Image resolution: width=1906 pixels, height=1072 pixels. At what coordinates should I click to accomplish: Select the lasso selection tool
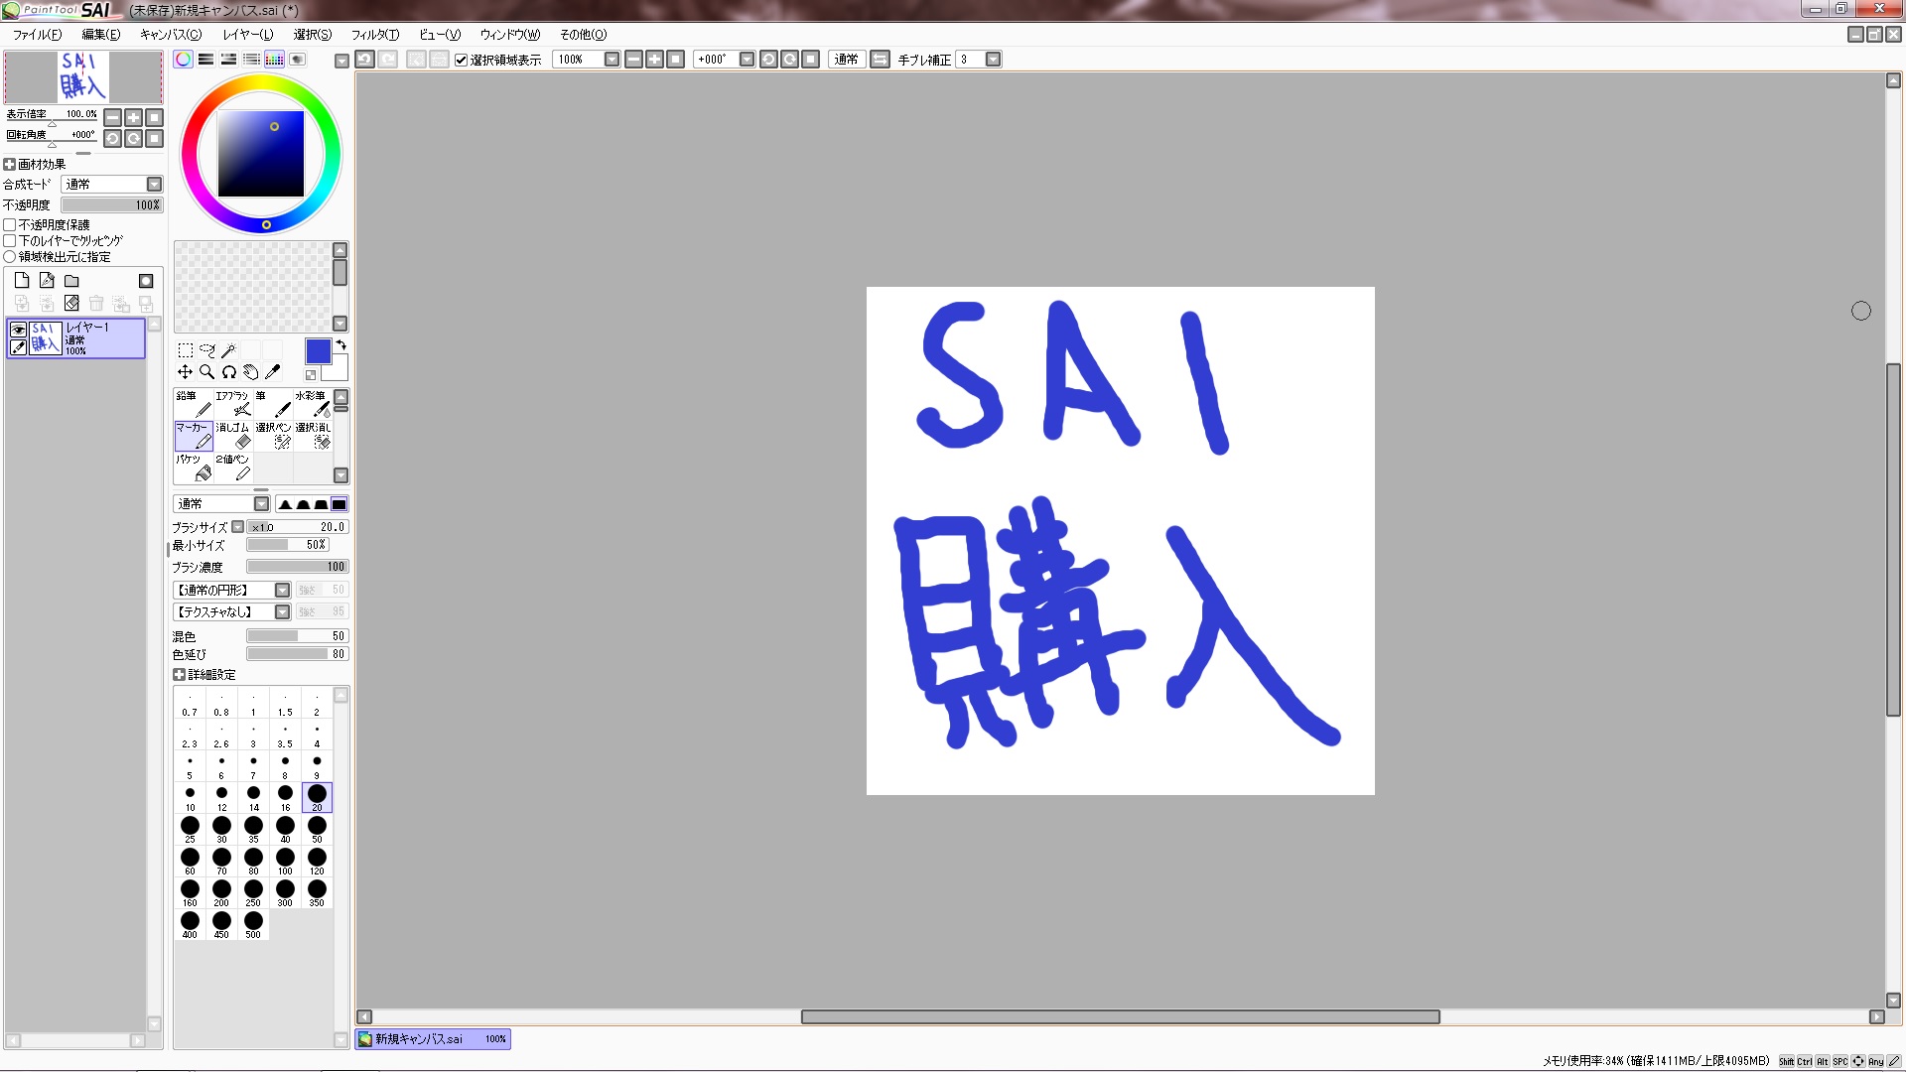207,350
